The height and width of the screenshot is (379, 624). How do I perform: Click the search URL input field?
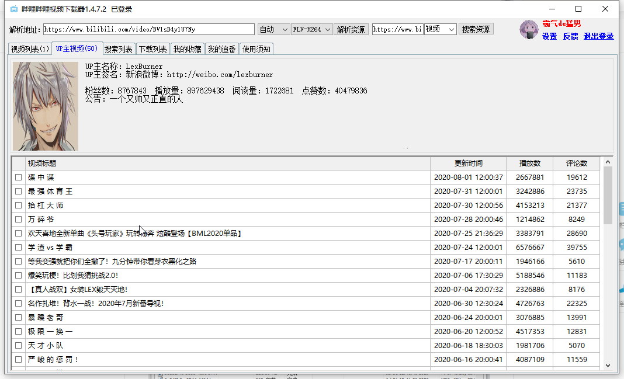coord(397,29)
